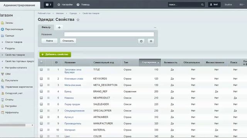
Task: Open Лидер продаж property link
Action: point(72,104)
